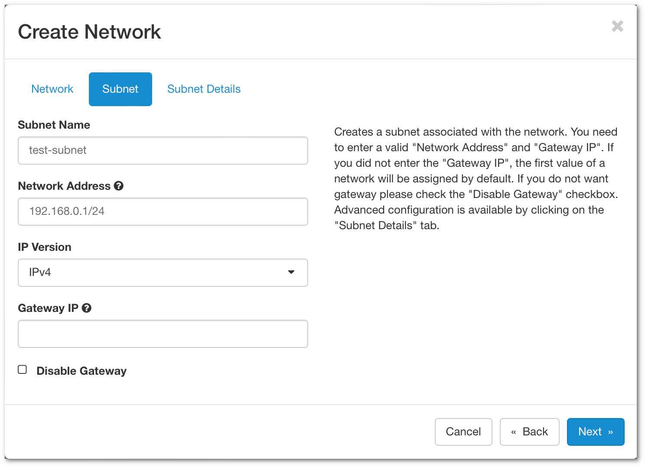Viewport: 645px width, 467px height.
Task: Click the IP Version dropdown caret arrow
Action: click(291, 272)
